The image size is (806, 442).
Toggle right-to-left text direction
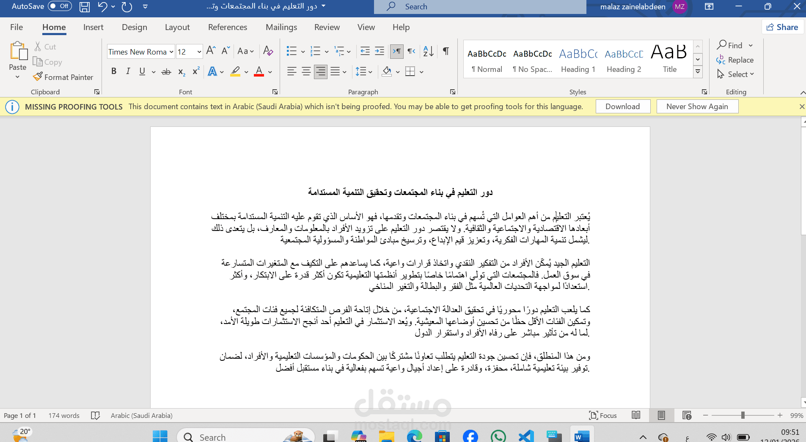[x=411, y=51]
